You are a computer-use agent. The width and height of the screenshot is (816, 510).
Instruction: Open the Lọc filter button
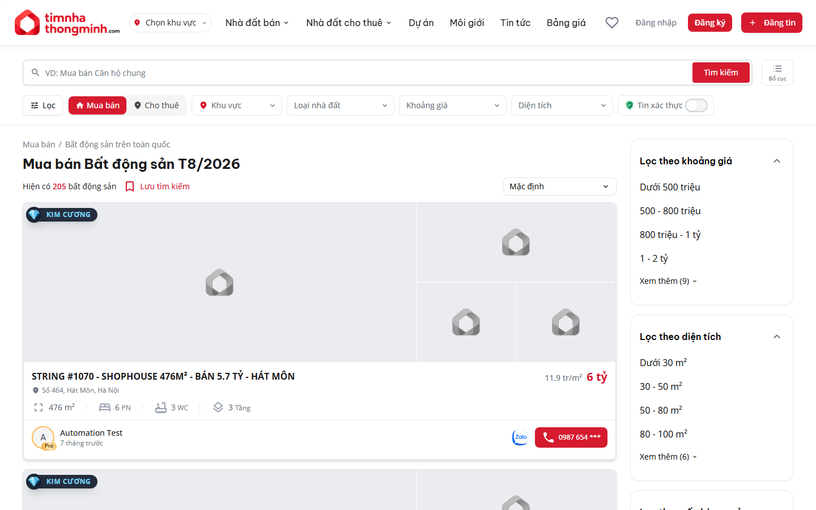(x=43, y=105)
